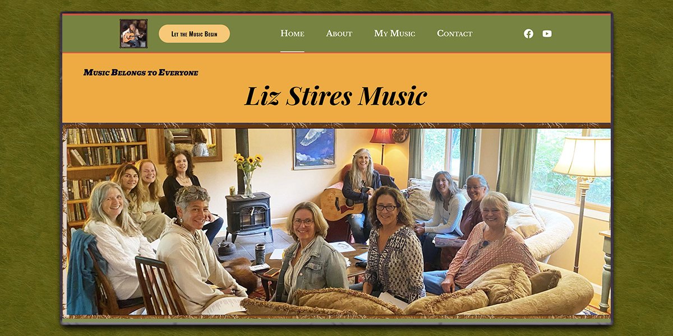The width and height of the screenshot is (673, 336).
Task: Click the wall mirror in the photo
Action: (x=190, y=144)
